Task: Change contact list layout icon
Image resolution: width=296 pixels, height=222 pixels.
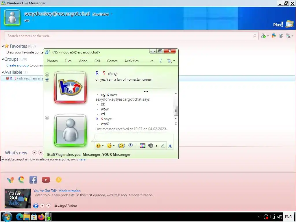Action: [282, 36]
